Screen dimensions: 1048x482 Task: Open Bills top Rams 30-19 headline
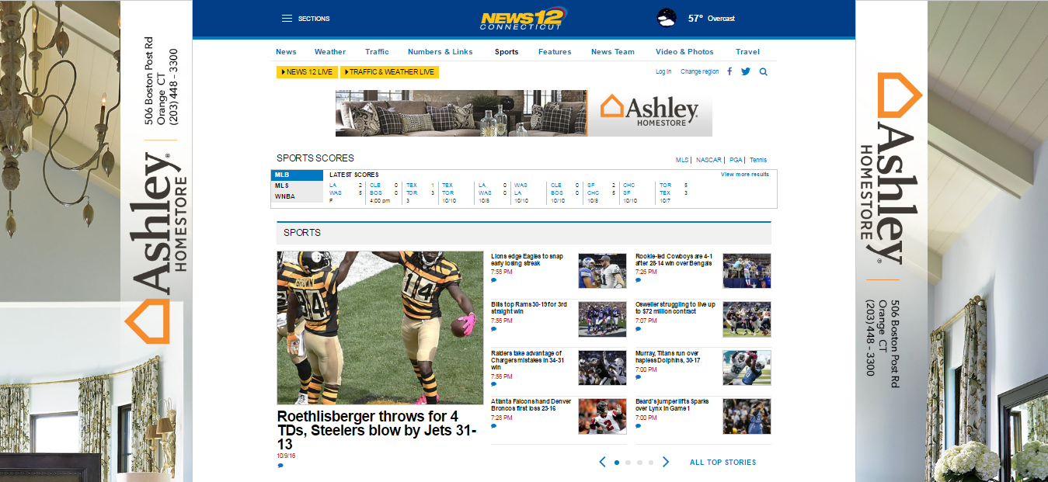coord(529,308)
